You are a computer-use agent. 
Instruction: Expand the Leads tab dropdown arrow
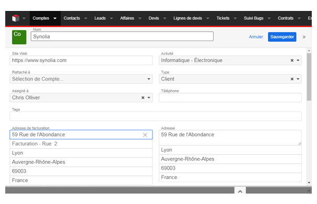[x=112, y=18]
